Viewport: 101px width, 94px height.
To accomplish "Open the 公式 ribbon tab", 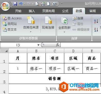I will pos(65,11).
